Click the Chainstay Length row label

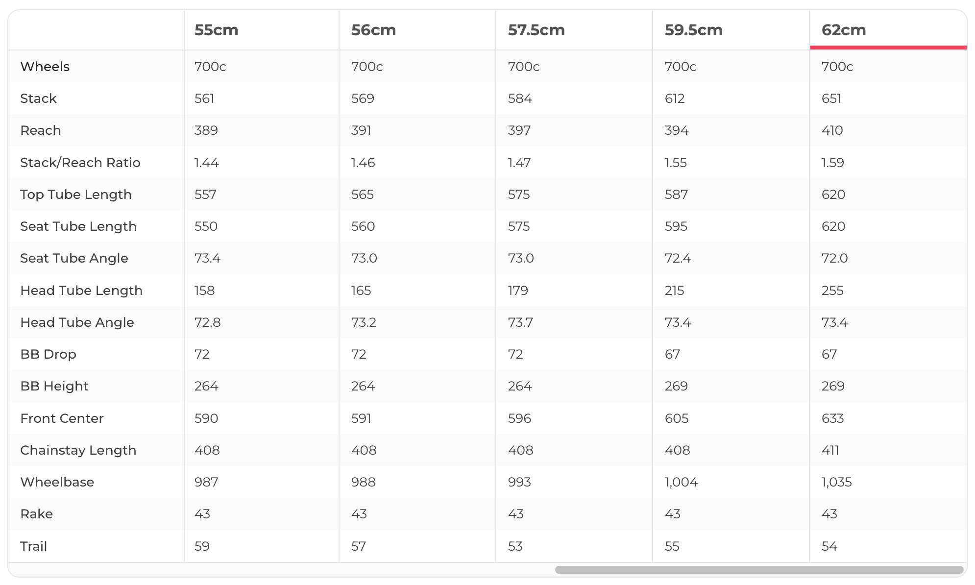pyautogui.click(x=78, y=450)
